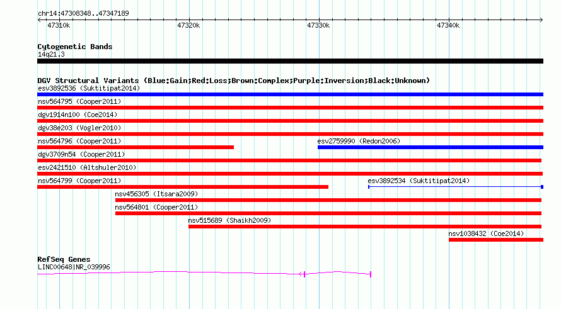Viewport: 561px width, 309px height.
Task: Open the nsv564795 (Cooper2011) variant label
Action: point(79,101)
